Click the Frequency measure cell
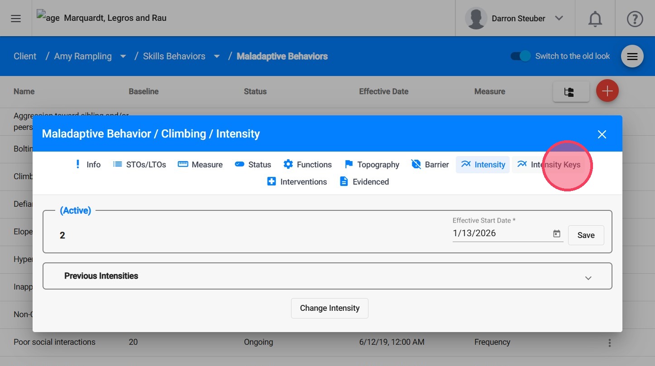Screen dimensions: 655x366 pos(492,342)
